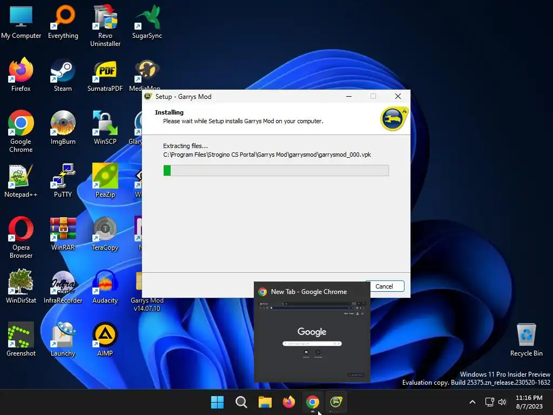Viewport: 553px width, 415px height.
Task: Click the installation progress bar
Action: point(276,170)
